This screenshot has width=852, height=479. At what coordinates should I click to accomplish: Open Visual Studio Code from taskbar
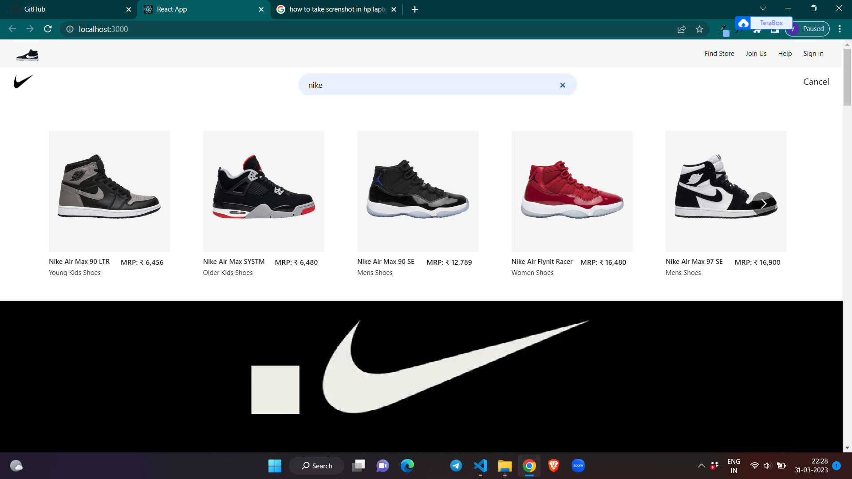pyautogui.click(x=481, y=466)
